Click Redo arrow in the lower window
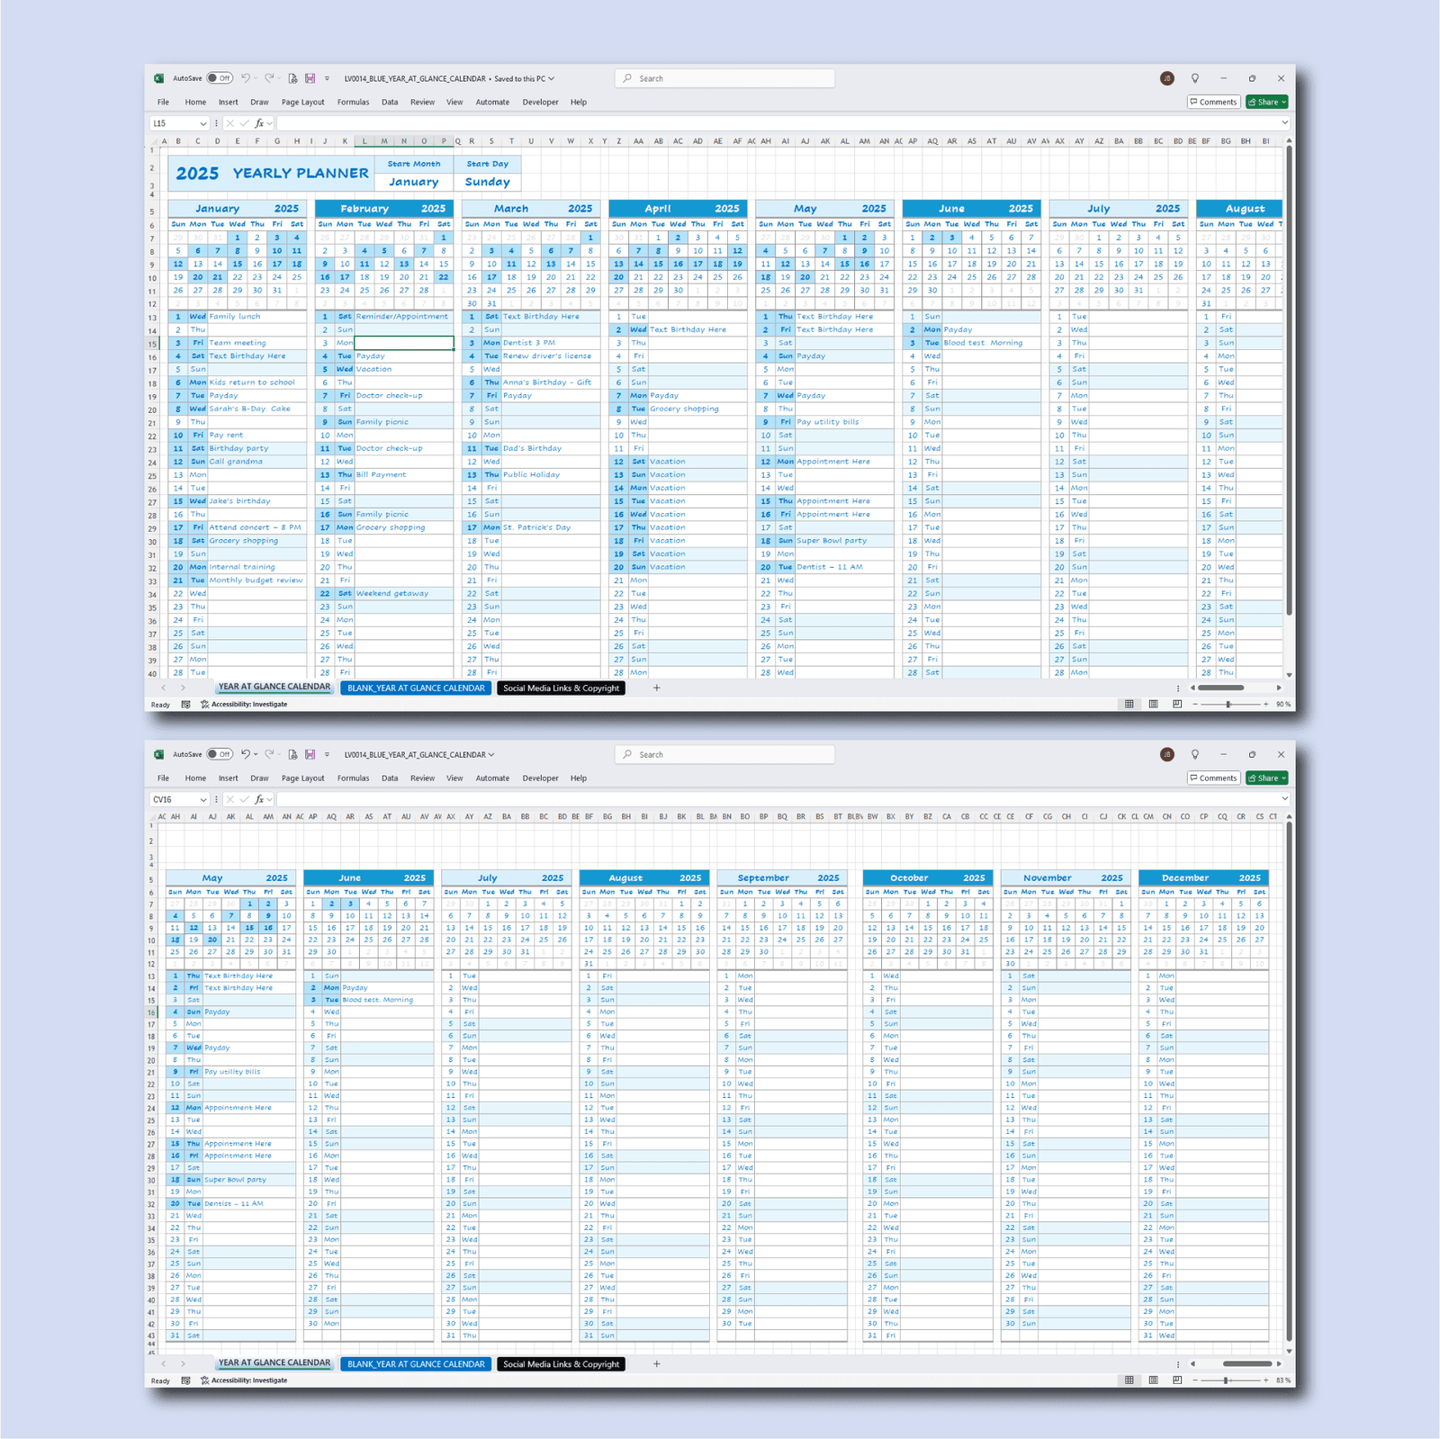Viewport: 1440px width, 1439px height. 268,754
